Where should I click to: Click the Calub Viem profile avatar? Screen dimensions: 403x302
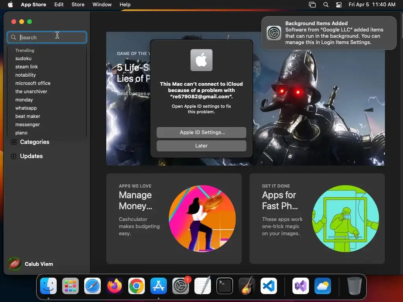pos(15,264)
